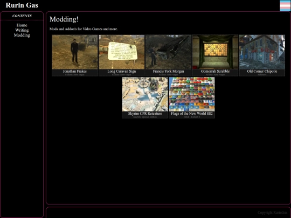Image resolution: width=291 pixels, height=218 pixels.
Task: Click the Copyright RurinGas footer text
Action: [x=273, y=213]
